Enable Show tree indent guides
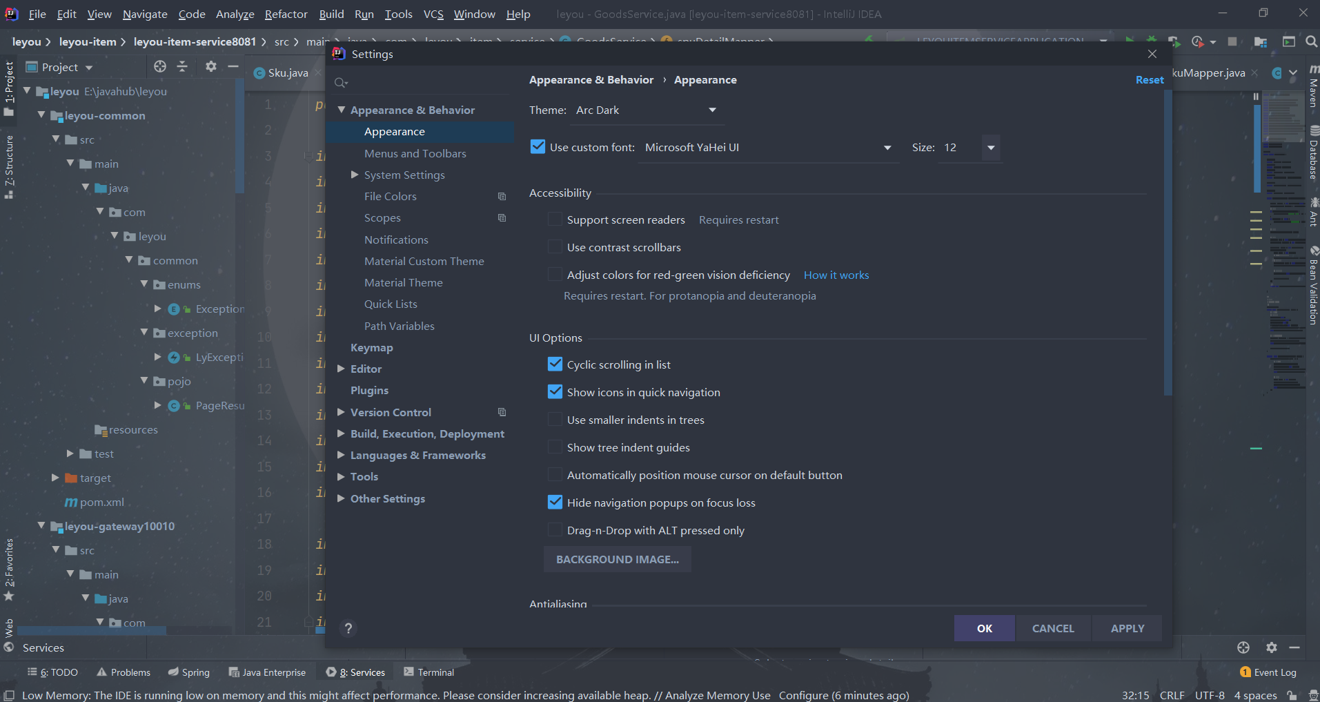This screenshot has width=1320, height=702. pos(555,447)
